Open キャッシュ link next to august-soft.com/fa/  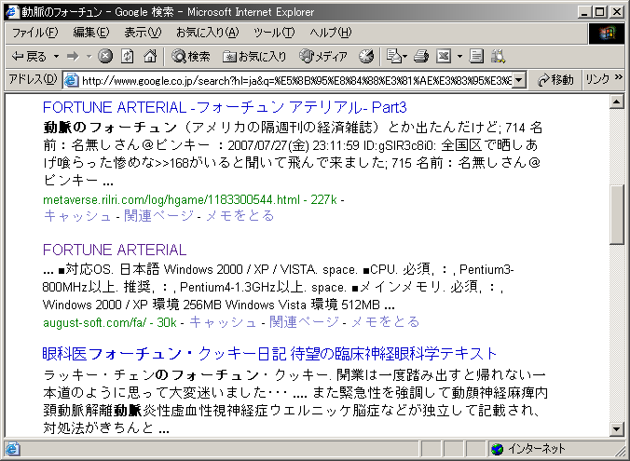[x=223, y=322]
